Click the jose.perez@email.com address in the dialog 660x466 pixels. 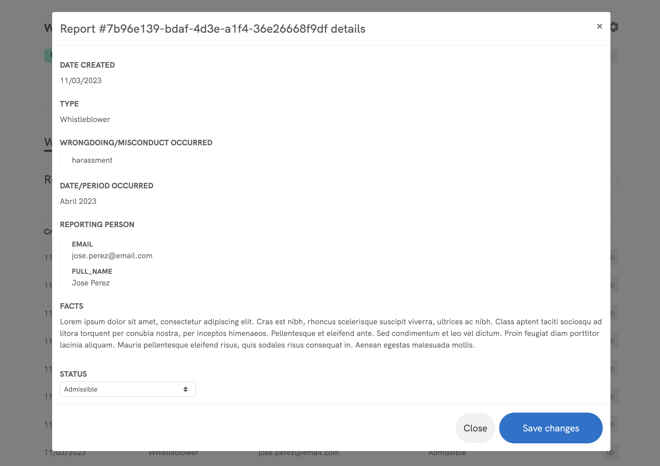[x=112, y=256]
